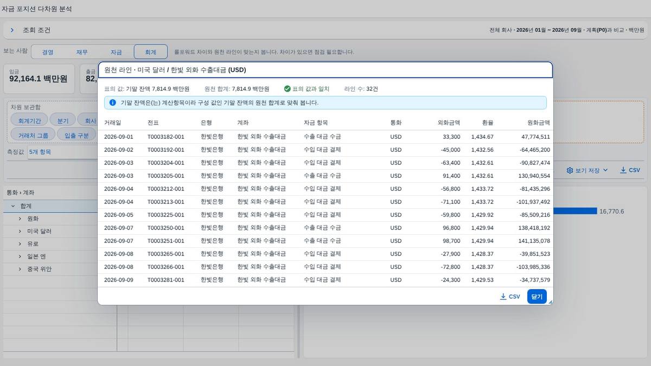Select the 경영 viewer tab
This screenshot has width=651, height=366.
[x=48, y=52]
